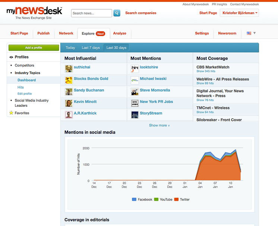Show 76 hits for Digital Journal

tap(205, 100)
